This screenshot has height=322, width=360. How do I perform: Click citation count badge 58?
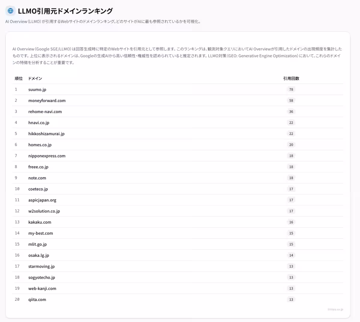[x=291, y=100]
